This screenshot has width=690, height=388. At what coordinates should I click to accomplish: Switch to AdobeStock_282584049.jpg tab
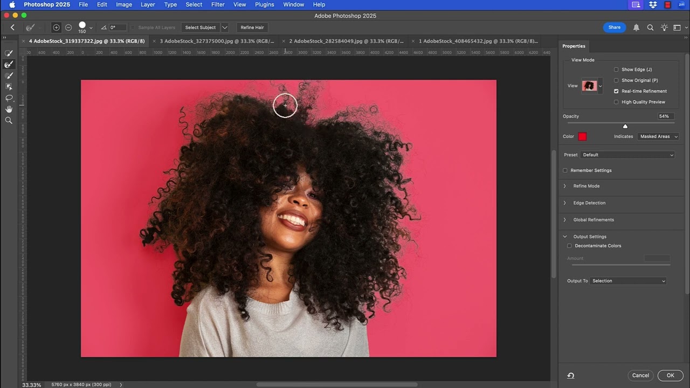(346, 41)
